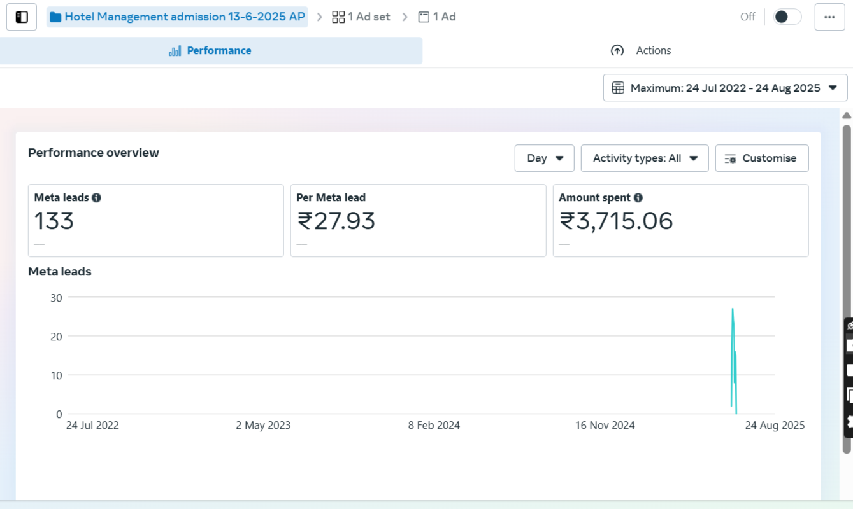Switch to the Performance tab

pos(211,51)
